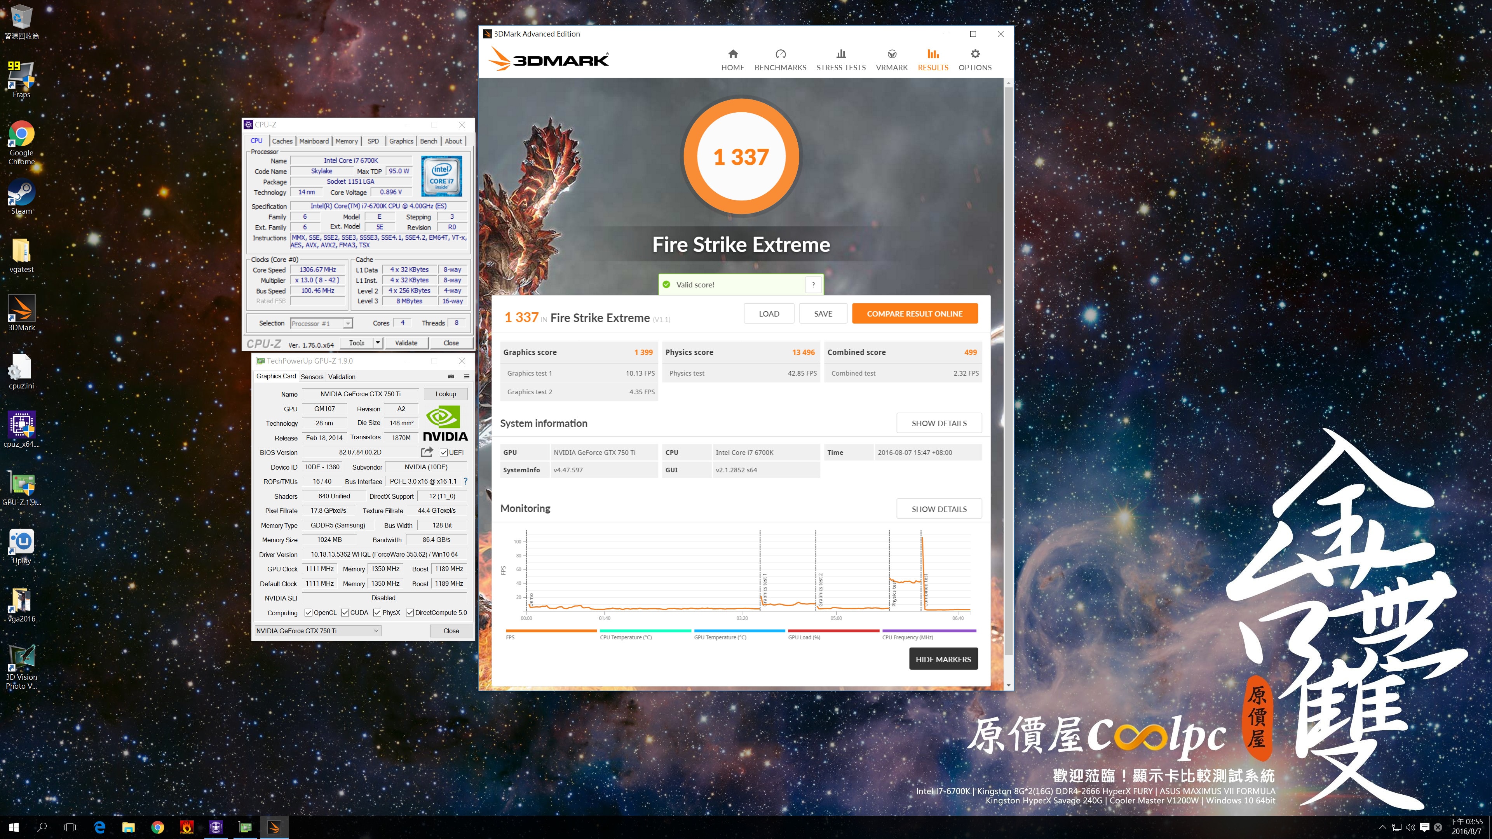The height and width of the screenshot is (839, 1492).
Task: Click the LOAD button in 3DMark
Action: coord(769,314)
